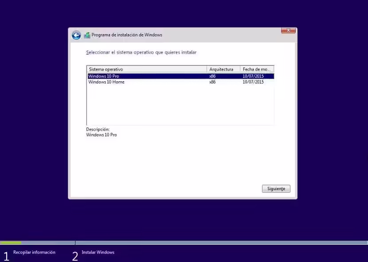Viewport: 368px width, 262px height.
Task: Click the Seleccionar el sistema operativo heading
Action: point(141,52)
